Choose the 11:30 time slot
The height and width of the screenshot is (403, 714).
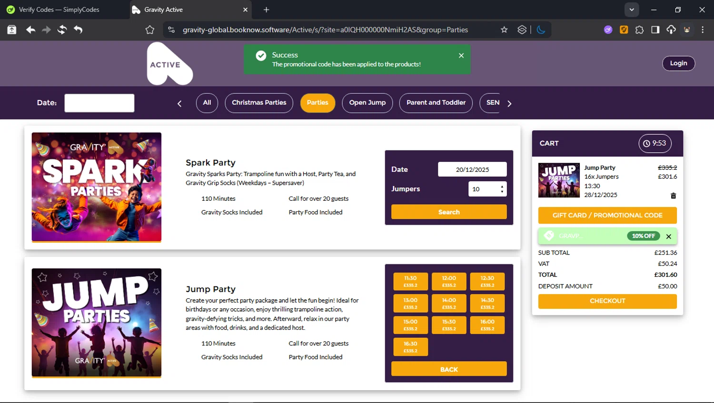coord(410,282)
